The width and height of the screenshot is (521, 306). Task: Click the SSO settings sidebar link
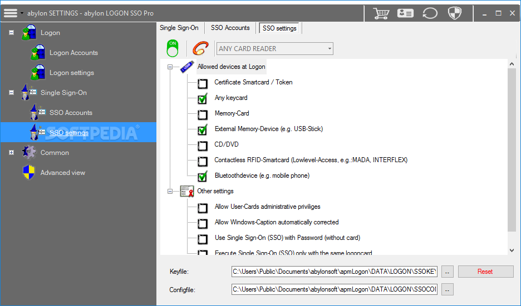tap(69, 133)
